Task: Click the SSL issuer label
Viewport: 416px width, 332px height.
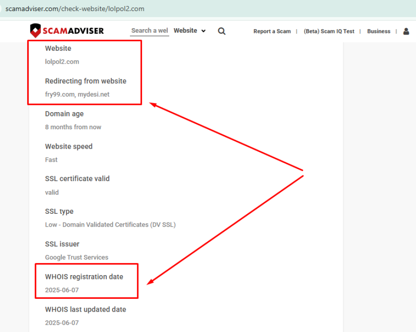Action: click(62, 244)
